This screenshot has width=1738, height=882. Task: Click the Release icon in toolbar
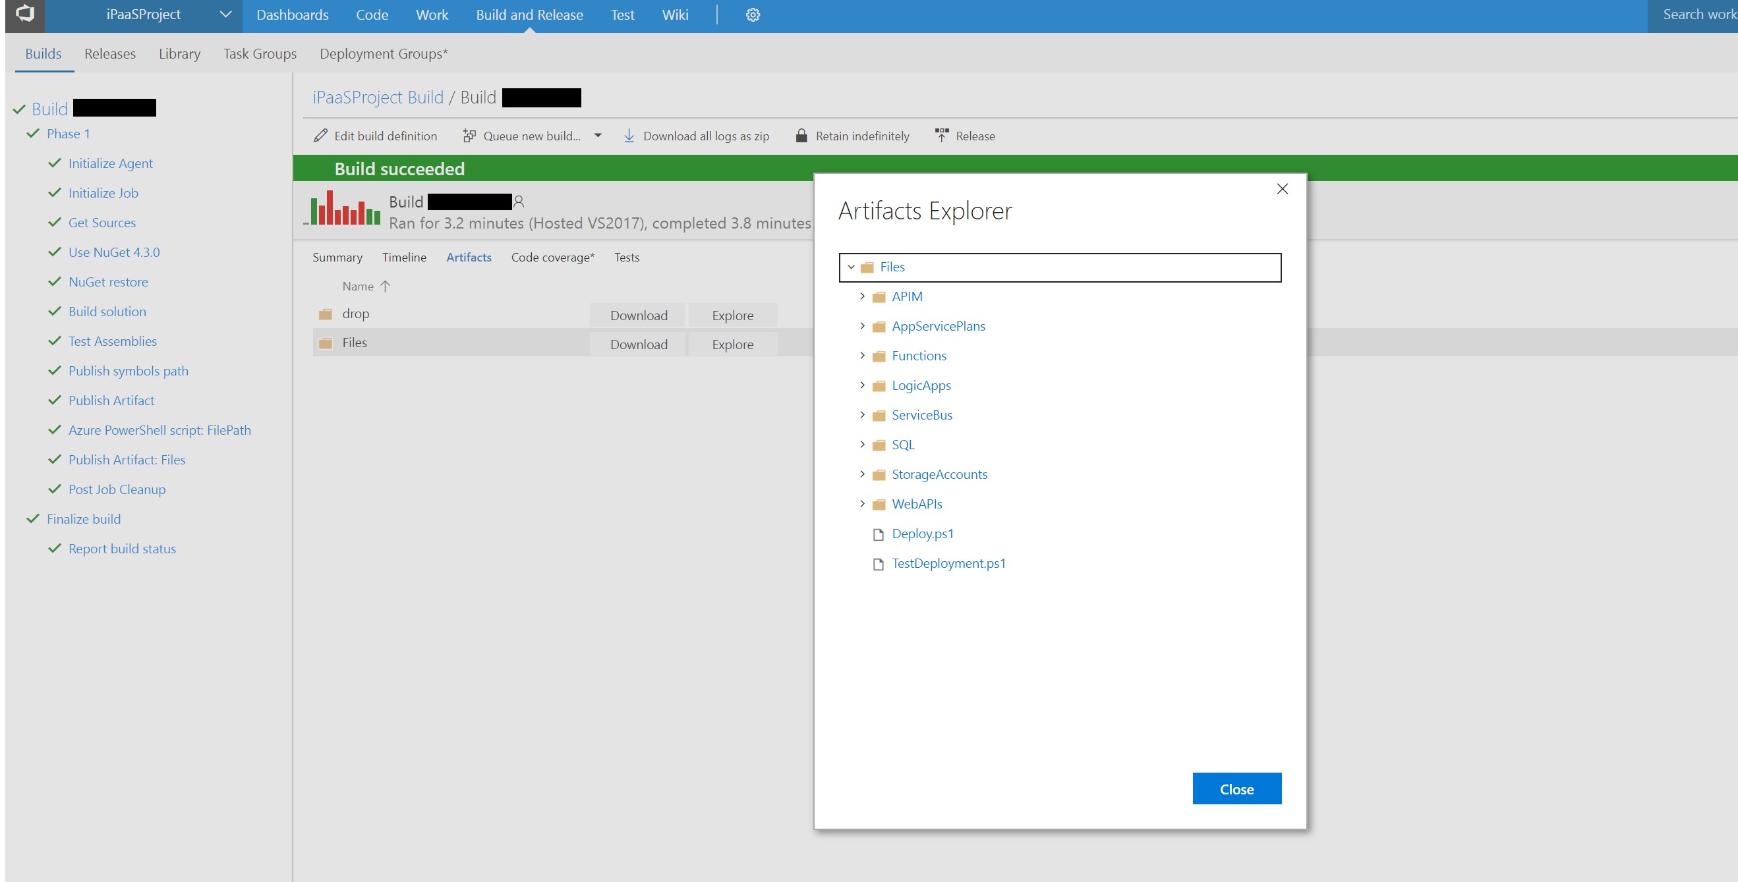click(942, 136)
